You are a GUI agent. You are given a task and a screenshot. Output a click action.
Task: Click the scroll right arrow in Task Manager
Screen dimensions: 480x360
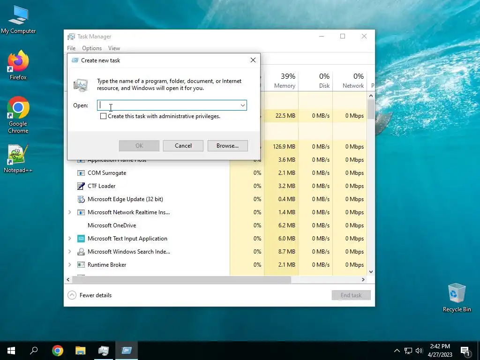tap(363, 279)
